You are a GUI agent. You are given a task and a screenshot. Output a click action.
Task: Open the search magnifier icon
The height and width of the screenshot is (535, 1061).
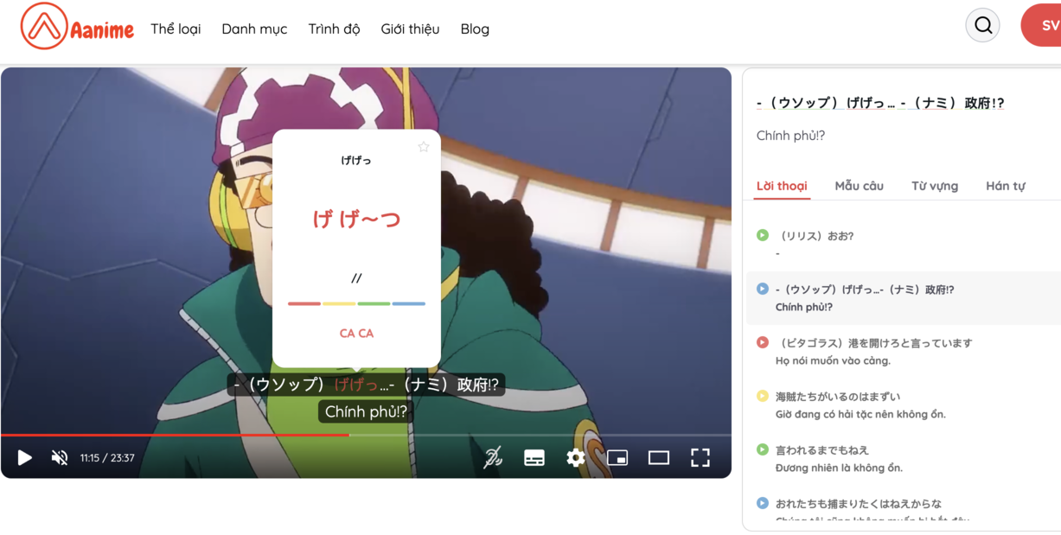click(982, 26)
